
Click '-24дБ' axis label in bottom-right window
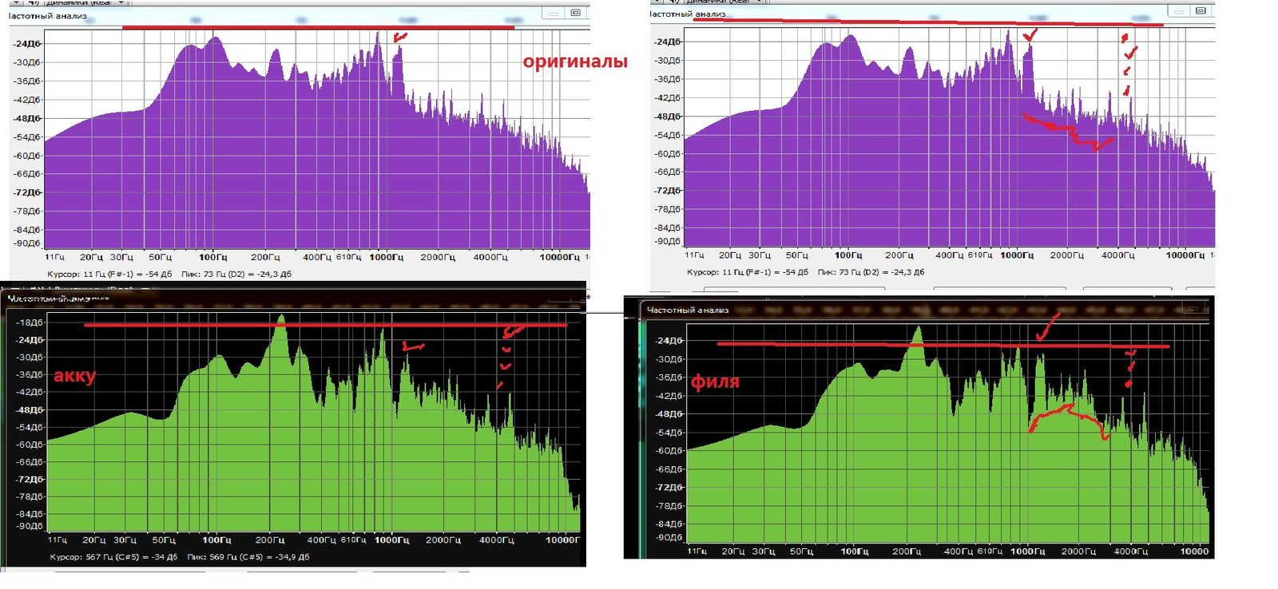669,341
